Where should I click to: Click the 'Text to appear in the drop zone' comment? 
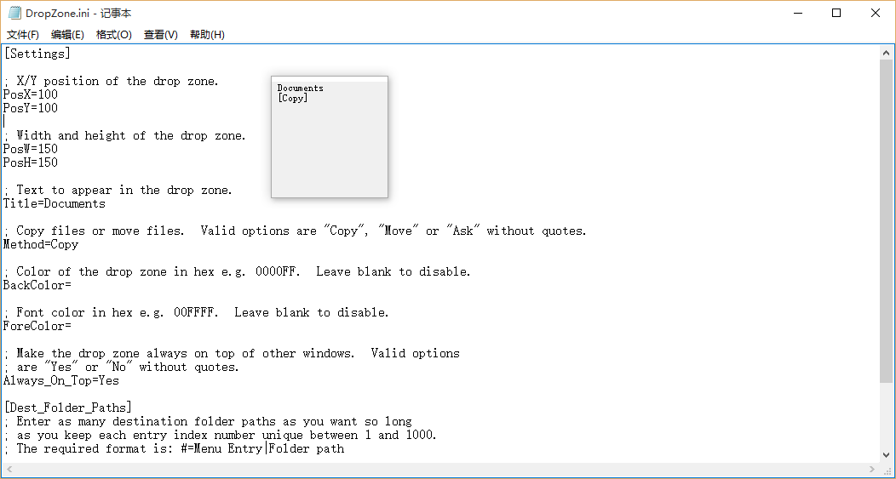coord(118,190)
